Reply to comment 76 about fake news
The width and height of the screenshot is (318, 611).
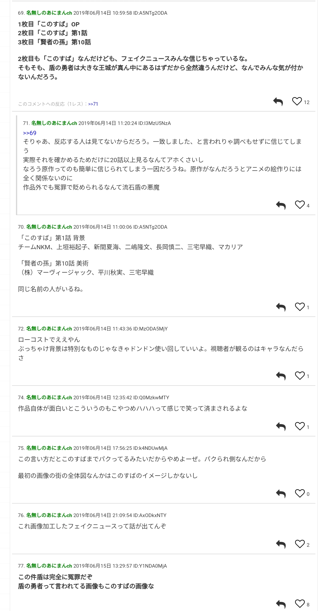281,544
